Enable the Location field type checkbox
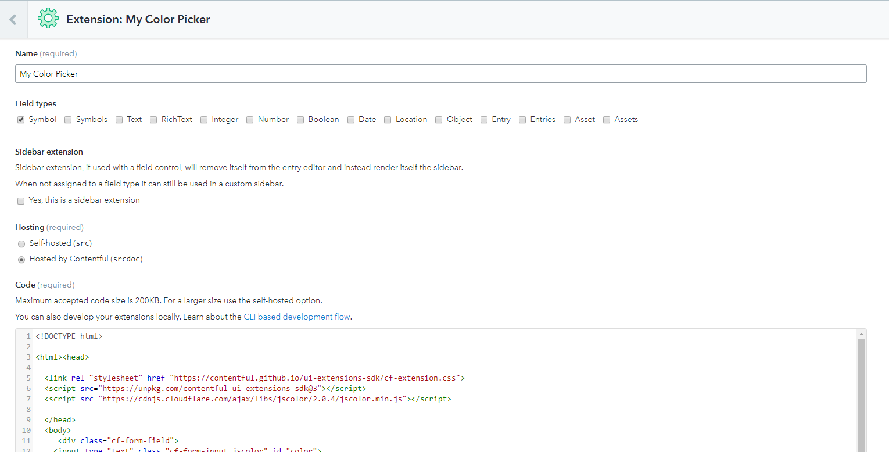Screen dimensions: 889x452 pos(388,120)
